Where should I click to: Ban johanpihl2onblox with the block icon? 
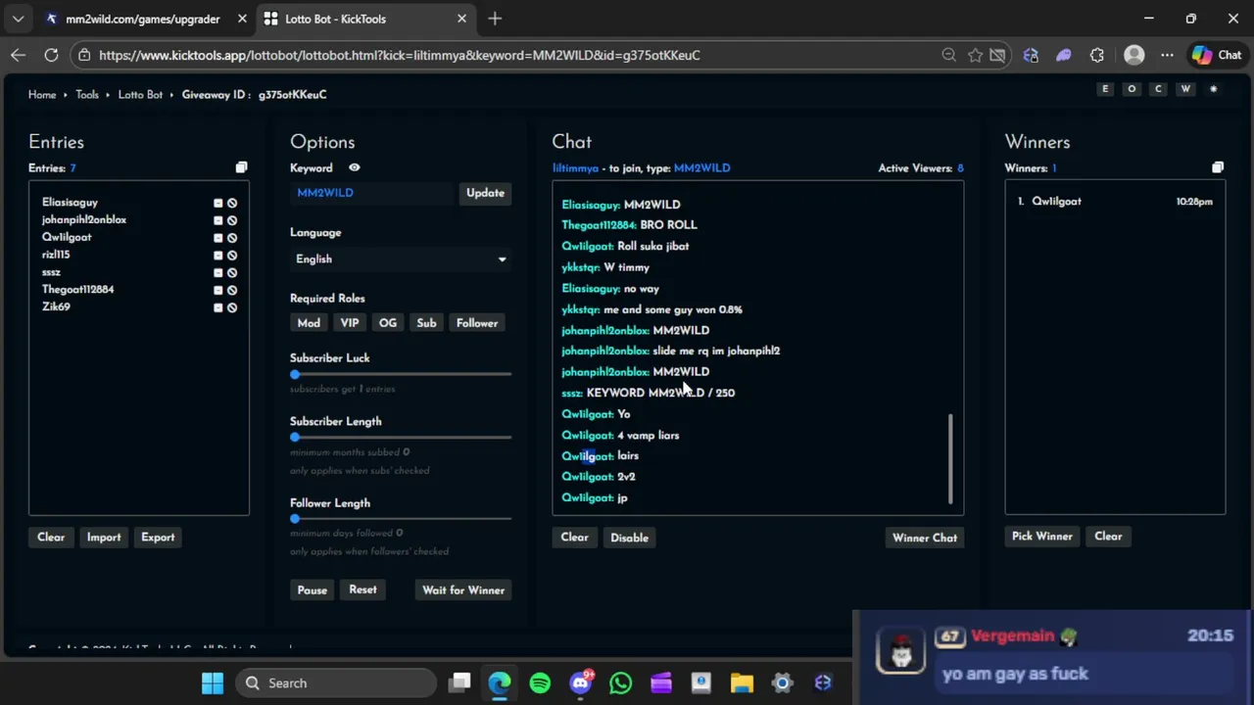coord(232,220)
